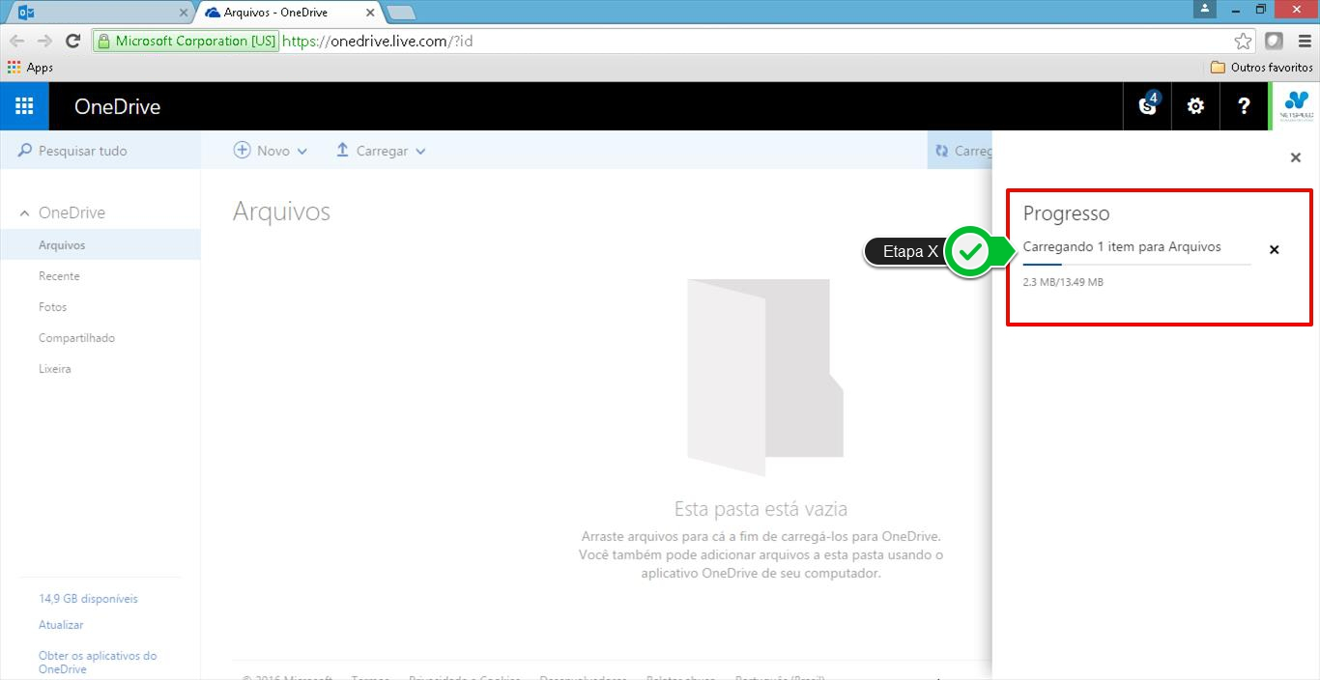
Task: Collapse the OneDrive navigation tree
Action: (25, 213)
